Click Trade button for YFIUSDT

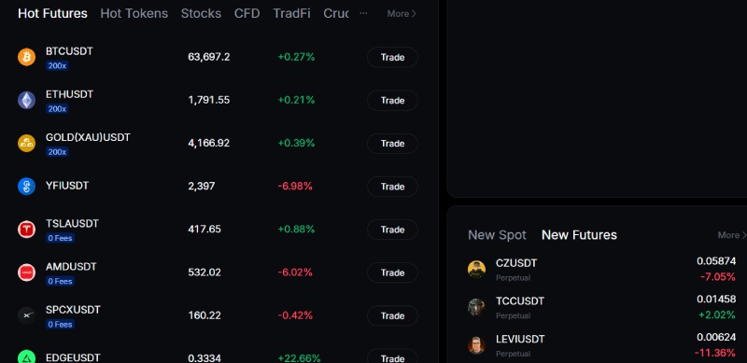[392, 187]
